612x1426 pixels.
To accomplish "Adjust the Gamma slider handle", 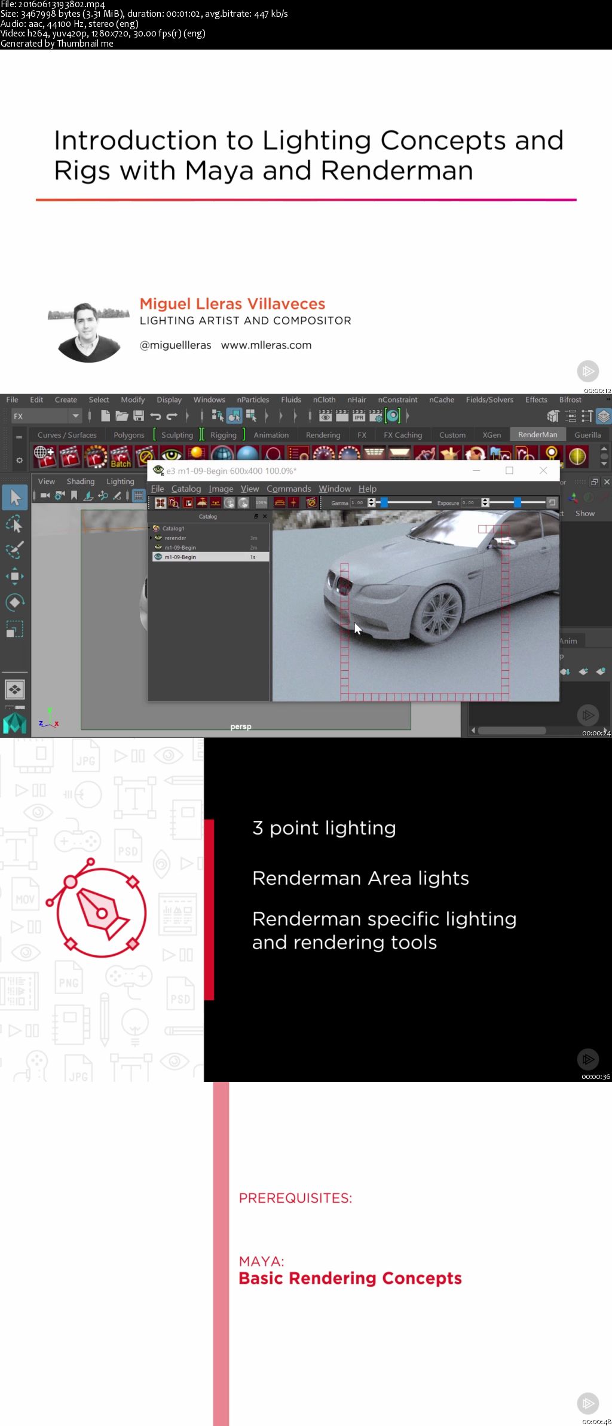I will tap(384, 502).
